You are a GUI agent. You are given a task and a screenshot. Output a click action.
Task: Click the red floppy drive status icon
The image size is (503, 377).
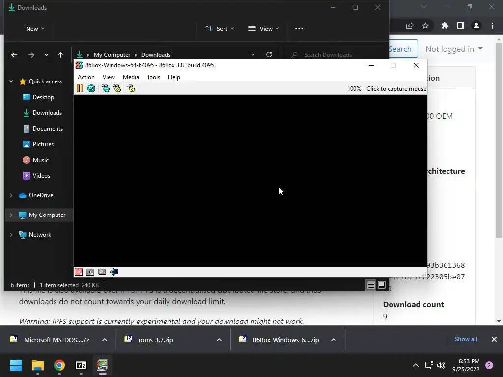(78, 272)
